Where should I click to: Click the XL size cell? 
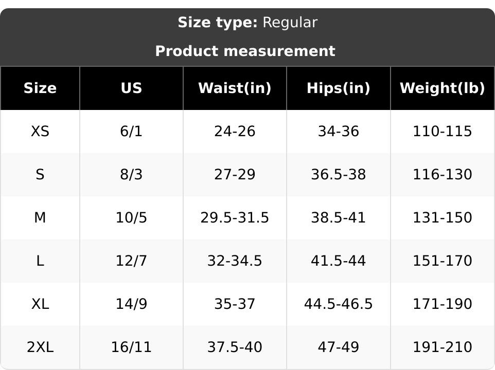click(40, 304)
